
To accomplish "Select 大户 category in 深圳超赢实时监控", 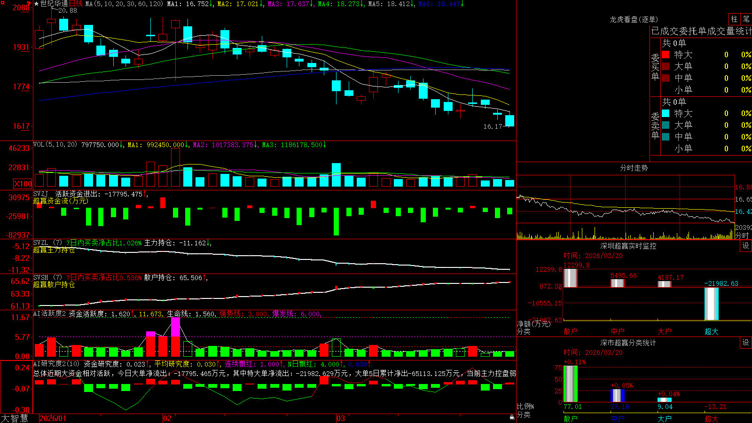I will 665,331.
